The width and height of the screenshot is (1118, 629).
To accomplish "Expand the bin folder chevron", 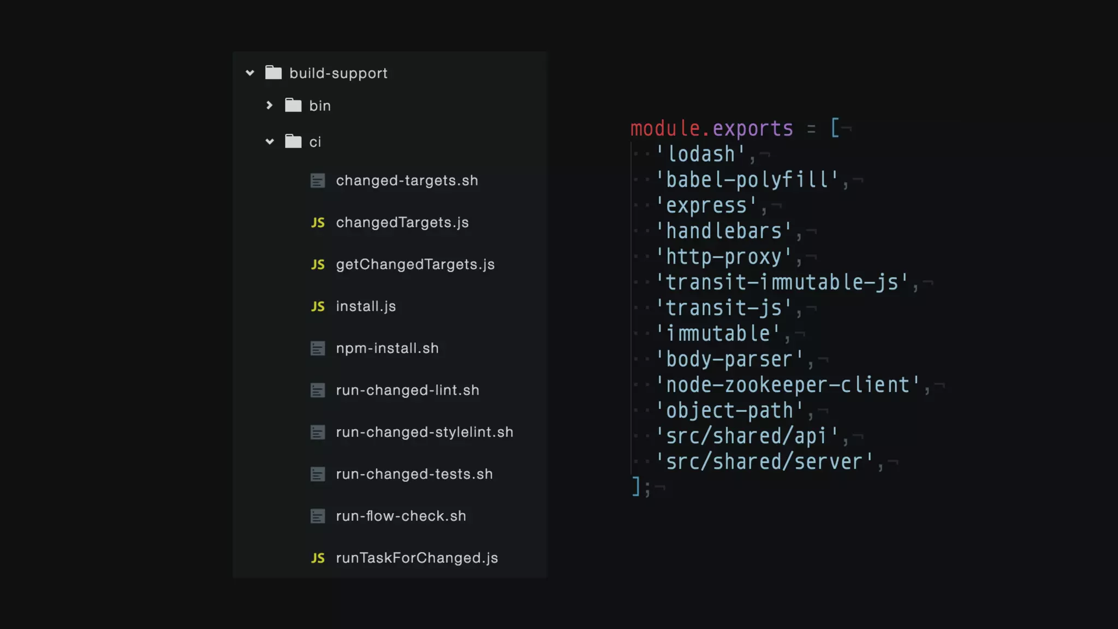I will [269, 105].
